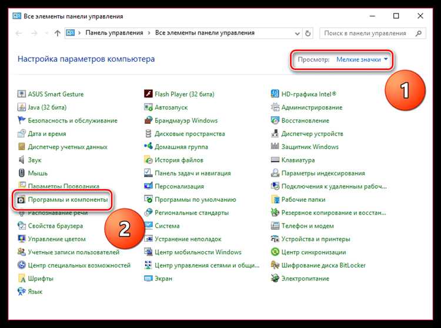Open the Управление цветом icon
The width and height of the screenshot is (441, 328).
point(21,239)
